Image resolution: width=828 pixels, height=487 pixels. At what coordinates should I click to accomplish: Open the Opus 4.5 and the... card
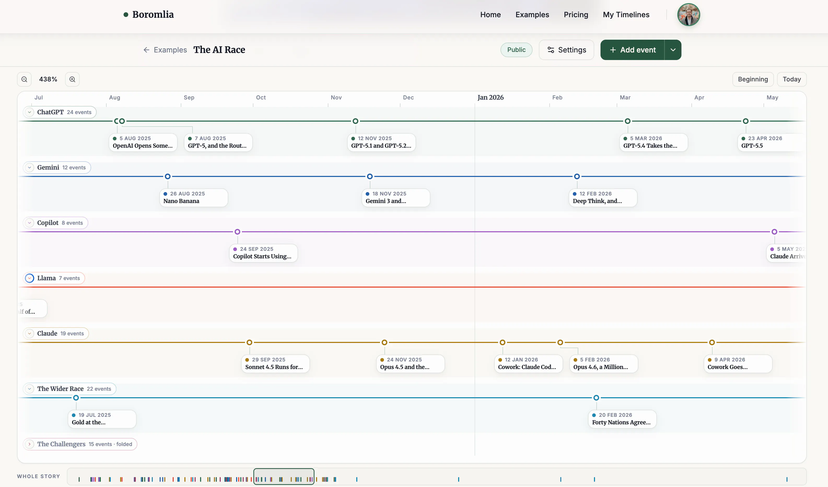point(410,364)
